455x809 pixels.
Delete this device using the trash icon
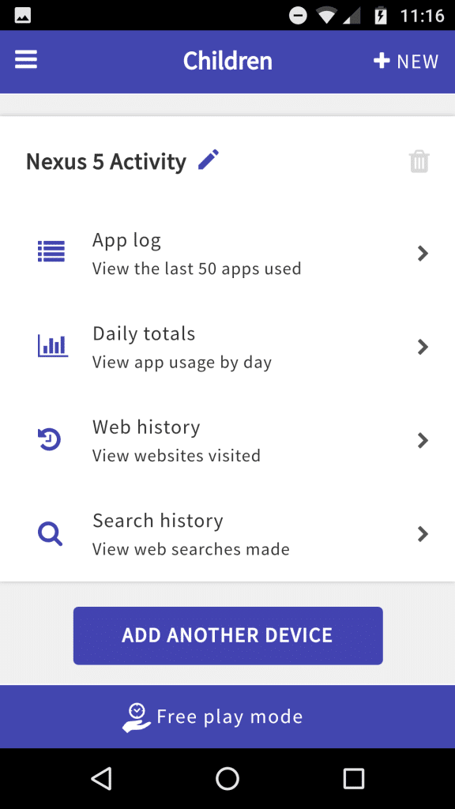coord(419,160)
